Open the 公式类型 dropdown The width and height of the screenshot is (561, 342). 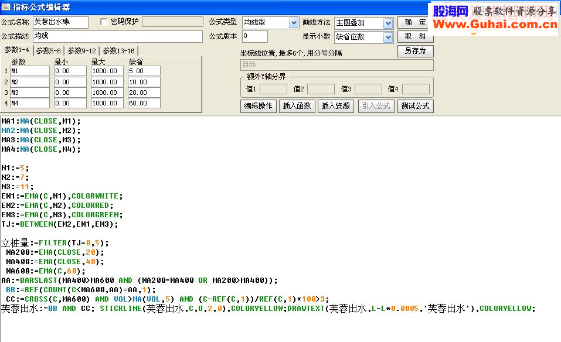[x=294, y=23]
